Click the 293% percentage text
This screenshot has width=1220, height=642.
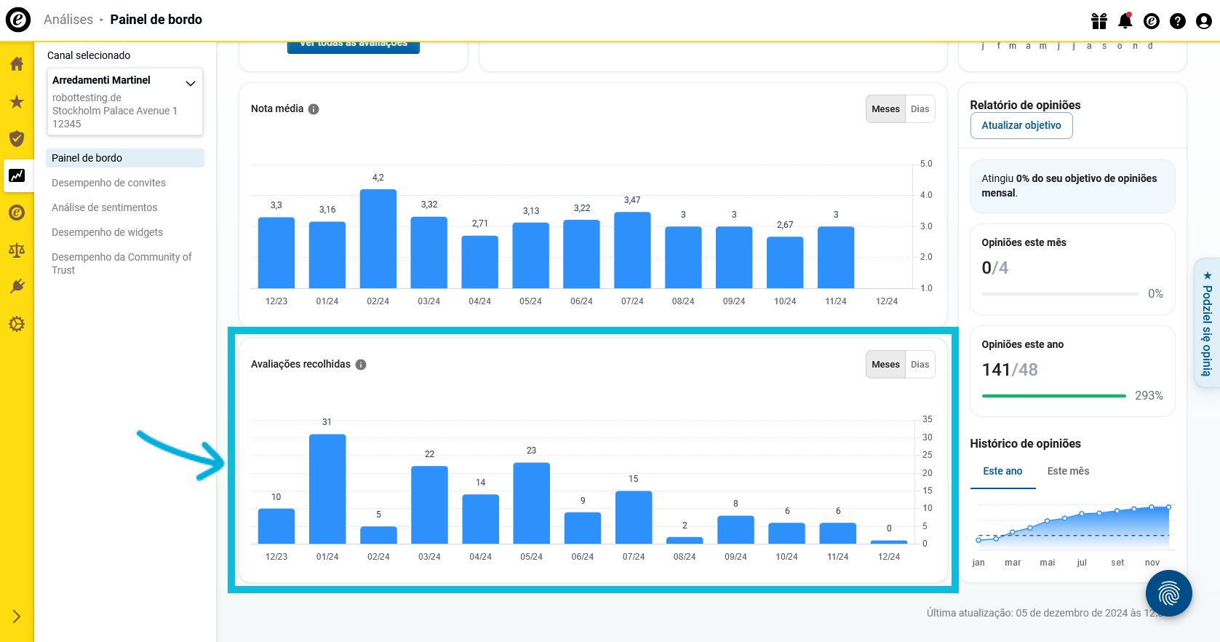[x=1149, y=396]
